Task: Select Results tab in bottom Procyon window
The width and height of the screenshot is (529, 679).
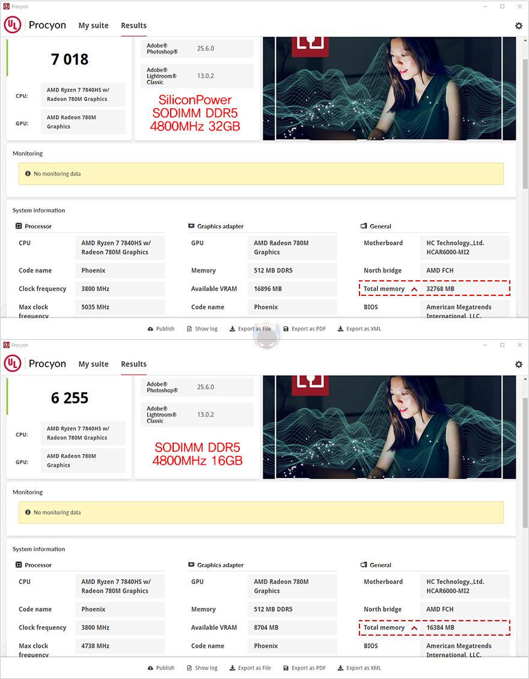Action: tap(134, 364)
